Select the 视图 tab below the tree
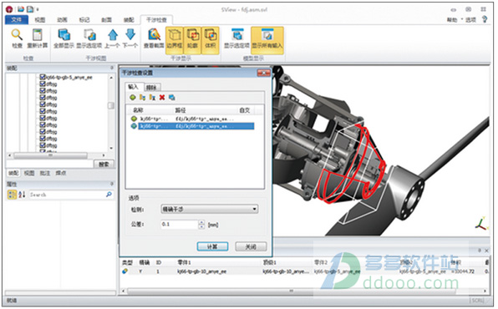The width and height of the screenshot is (498, 309). 29,173
